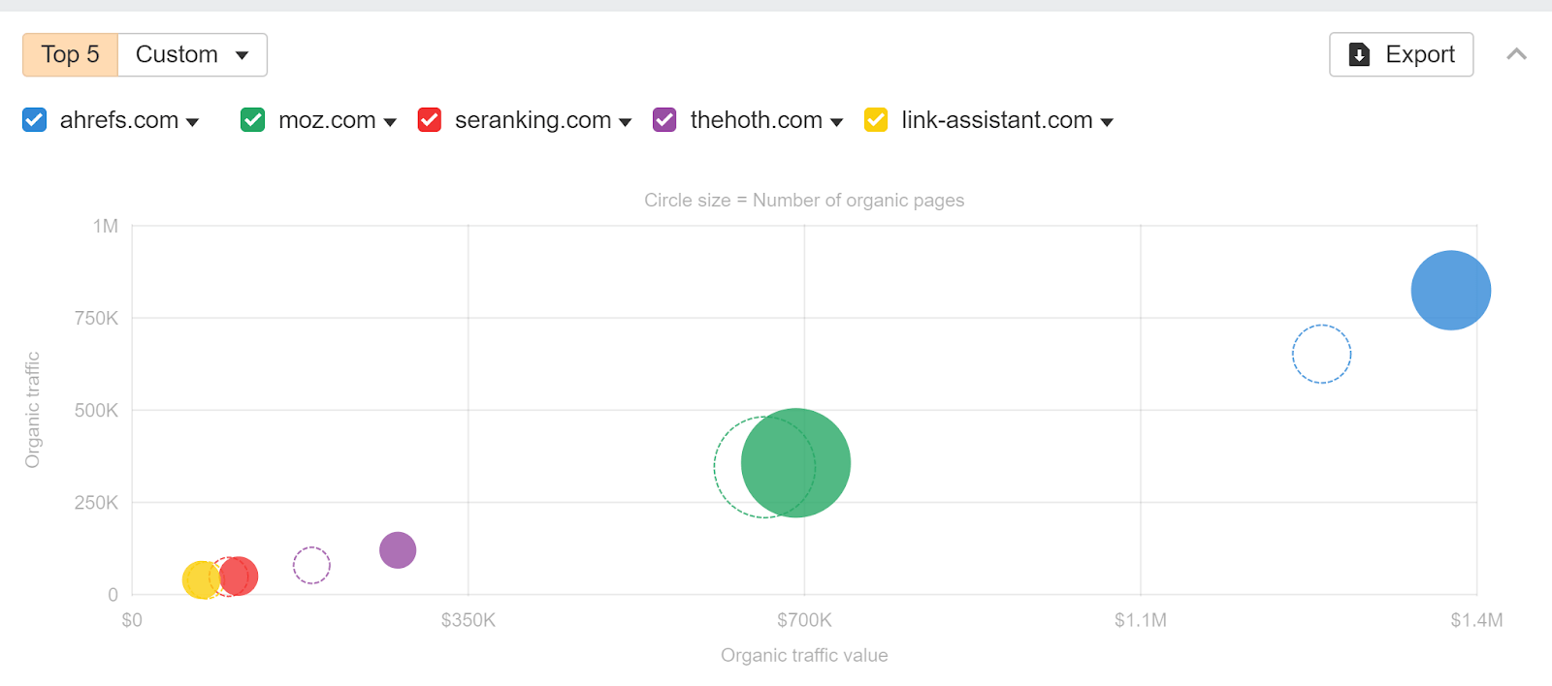Expand the thehoth.com dropdown
This screenshot has width=1552, height=686.
[x=838, y=121]
